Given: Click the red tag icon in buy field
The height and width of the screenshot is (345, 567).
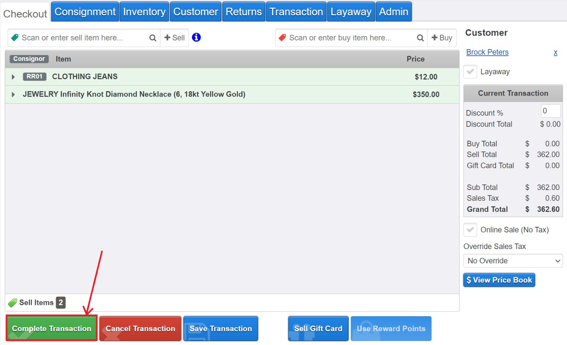Looking at the screenshot, I should click(x=283, y=37).
